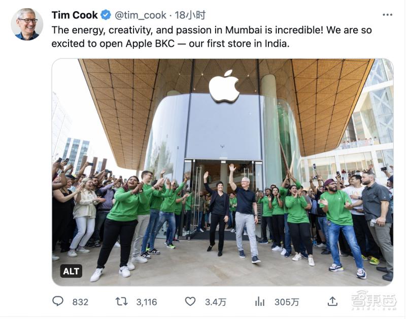406x319 pixels.
Task: Click the 3,116 retweet count
Action: (147, 302)
